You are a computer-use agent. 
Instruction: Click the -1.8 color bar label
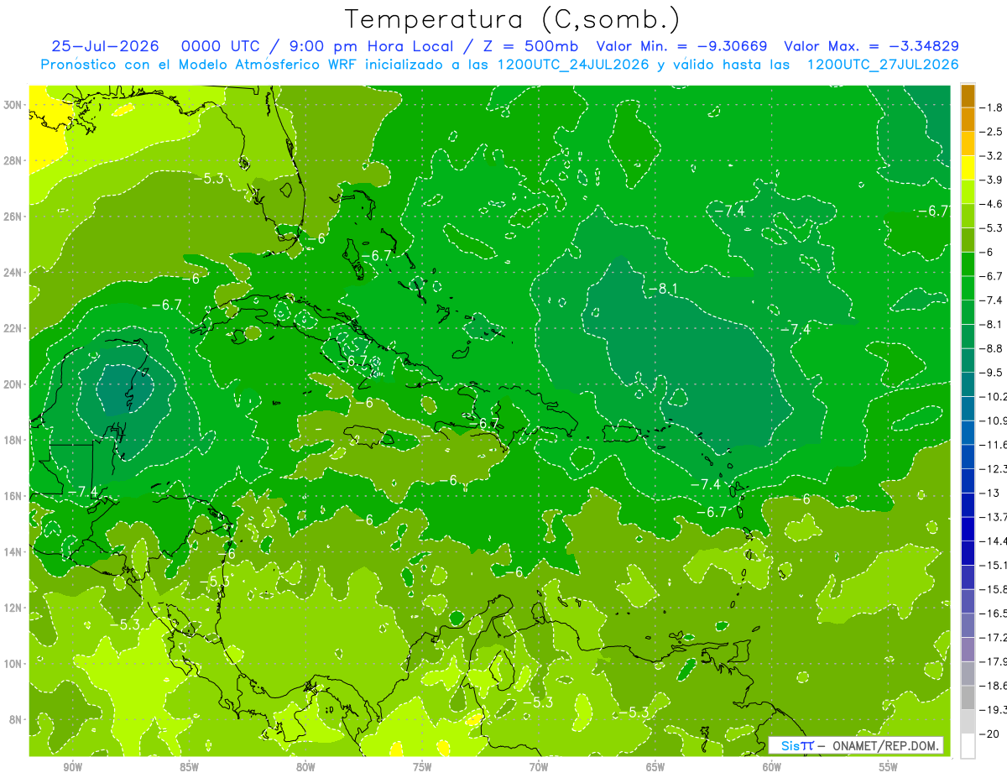coord(990,107)
